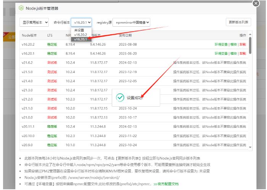Image resolution: width=267 pixels, height=190 pixels.
Task: Click the scroll up arrow of version list
Action: (x=250, y=35)
